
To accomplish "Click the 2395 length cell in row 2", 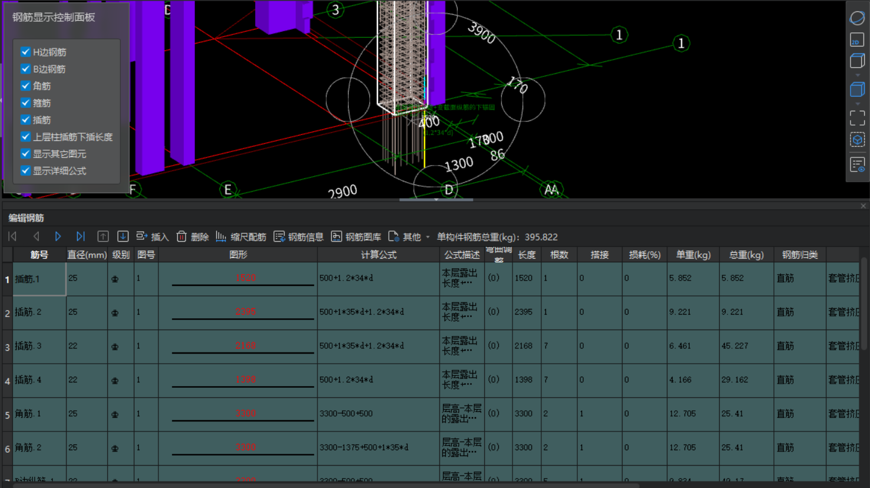I will (528, 312).
